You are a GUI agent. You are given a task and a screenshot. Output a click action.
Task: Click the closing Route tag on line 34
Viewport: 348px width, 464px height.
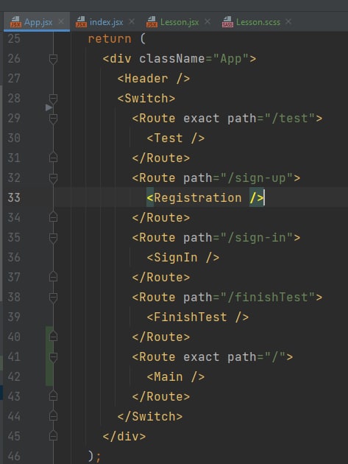pyautogui.click(x=161, y=217)
